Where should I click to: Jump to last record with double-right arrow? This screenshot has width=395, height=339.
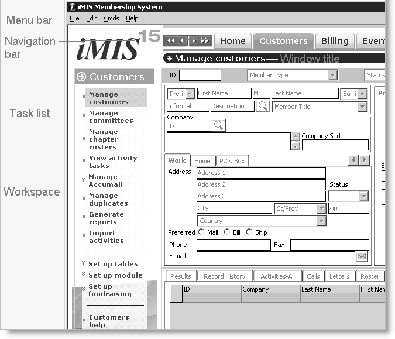point(205,41)
